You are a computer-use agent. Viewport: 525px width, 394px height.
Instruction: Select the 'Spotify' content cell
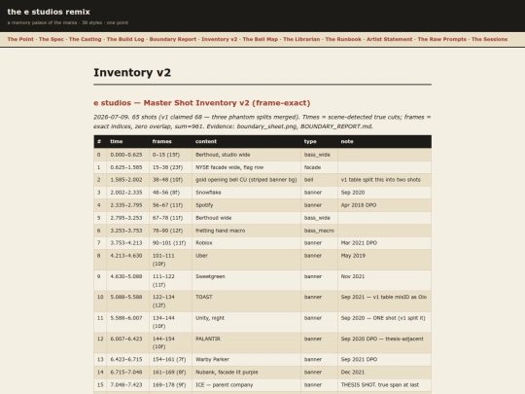point(246,205)
